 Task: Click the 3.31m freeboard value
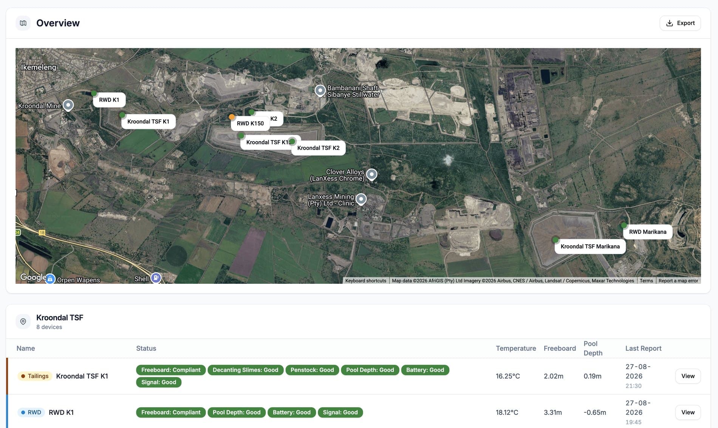553,413
